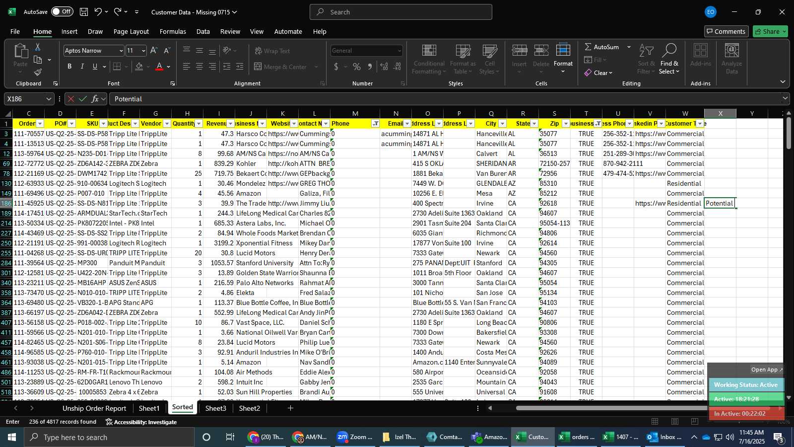Confirm entry with the checkmark
This screenshot has height=447, width=794.
point(83,99)
